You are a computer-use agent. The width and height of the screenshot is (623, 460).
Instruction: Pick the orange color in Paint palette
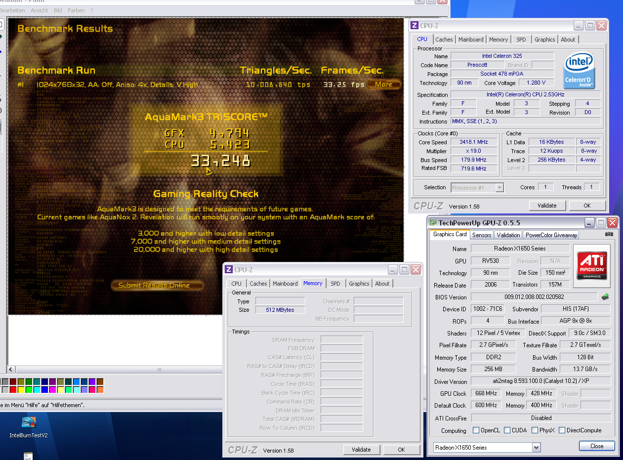[100, 390]
